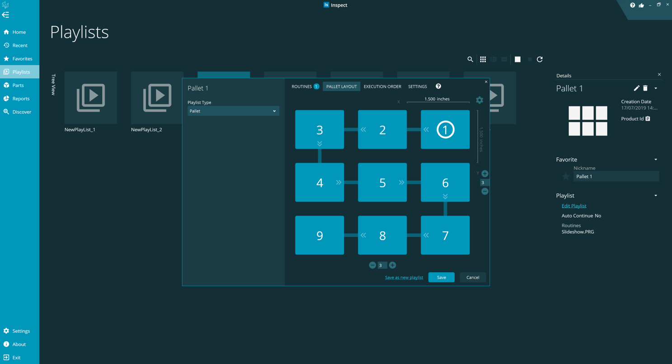Viewport: 672px width, 364px height.
Task: Select Playlists in the sidebar
Action: tap(19, 72)
